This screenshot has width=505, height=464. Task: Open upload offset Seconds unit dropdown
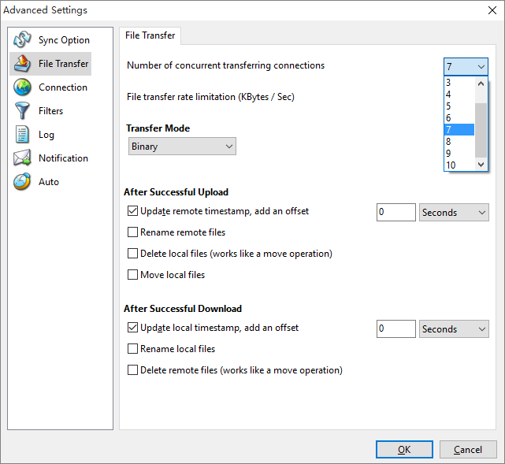[x=454, y=213]
